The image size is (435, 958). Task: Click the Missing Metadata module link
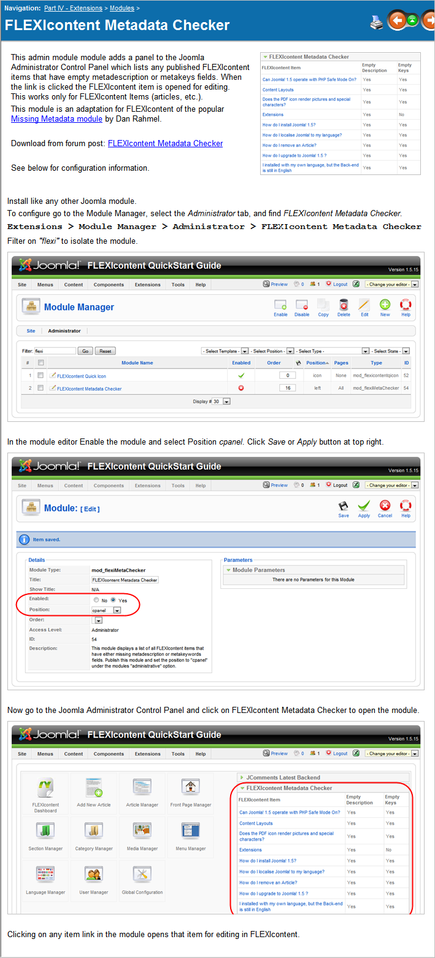point(56,119)
